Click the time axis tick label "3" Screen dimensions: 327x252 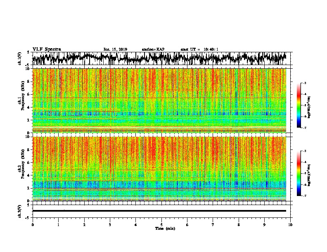pos(110,225)
